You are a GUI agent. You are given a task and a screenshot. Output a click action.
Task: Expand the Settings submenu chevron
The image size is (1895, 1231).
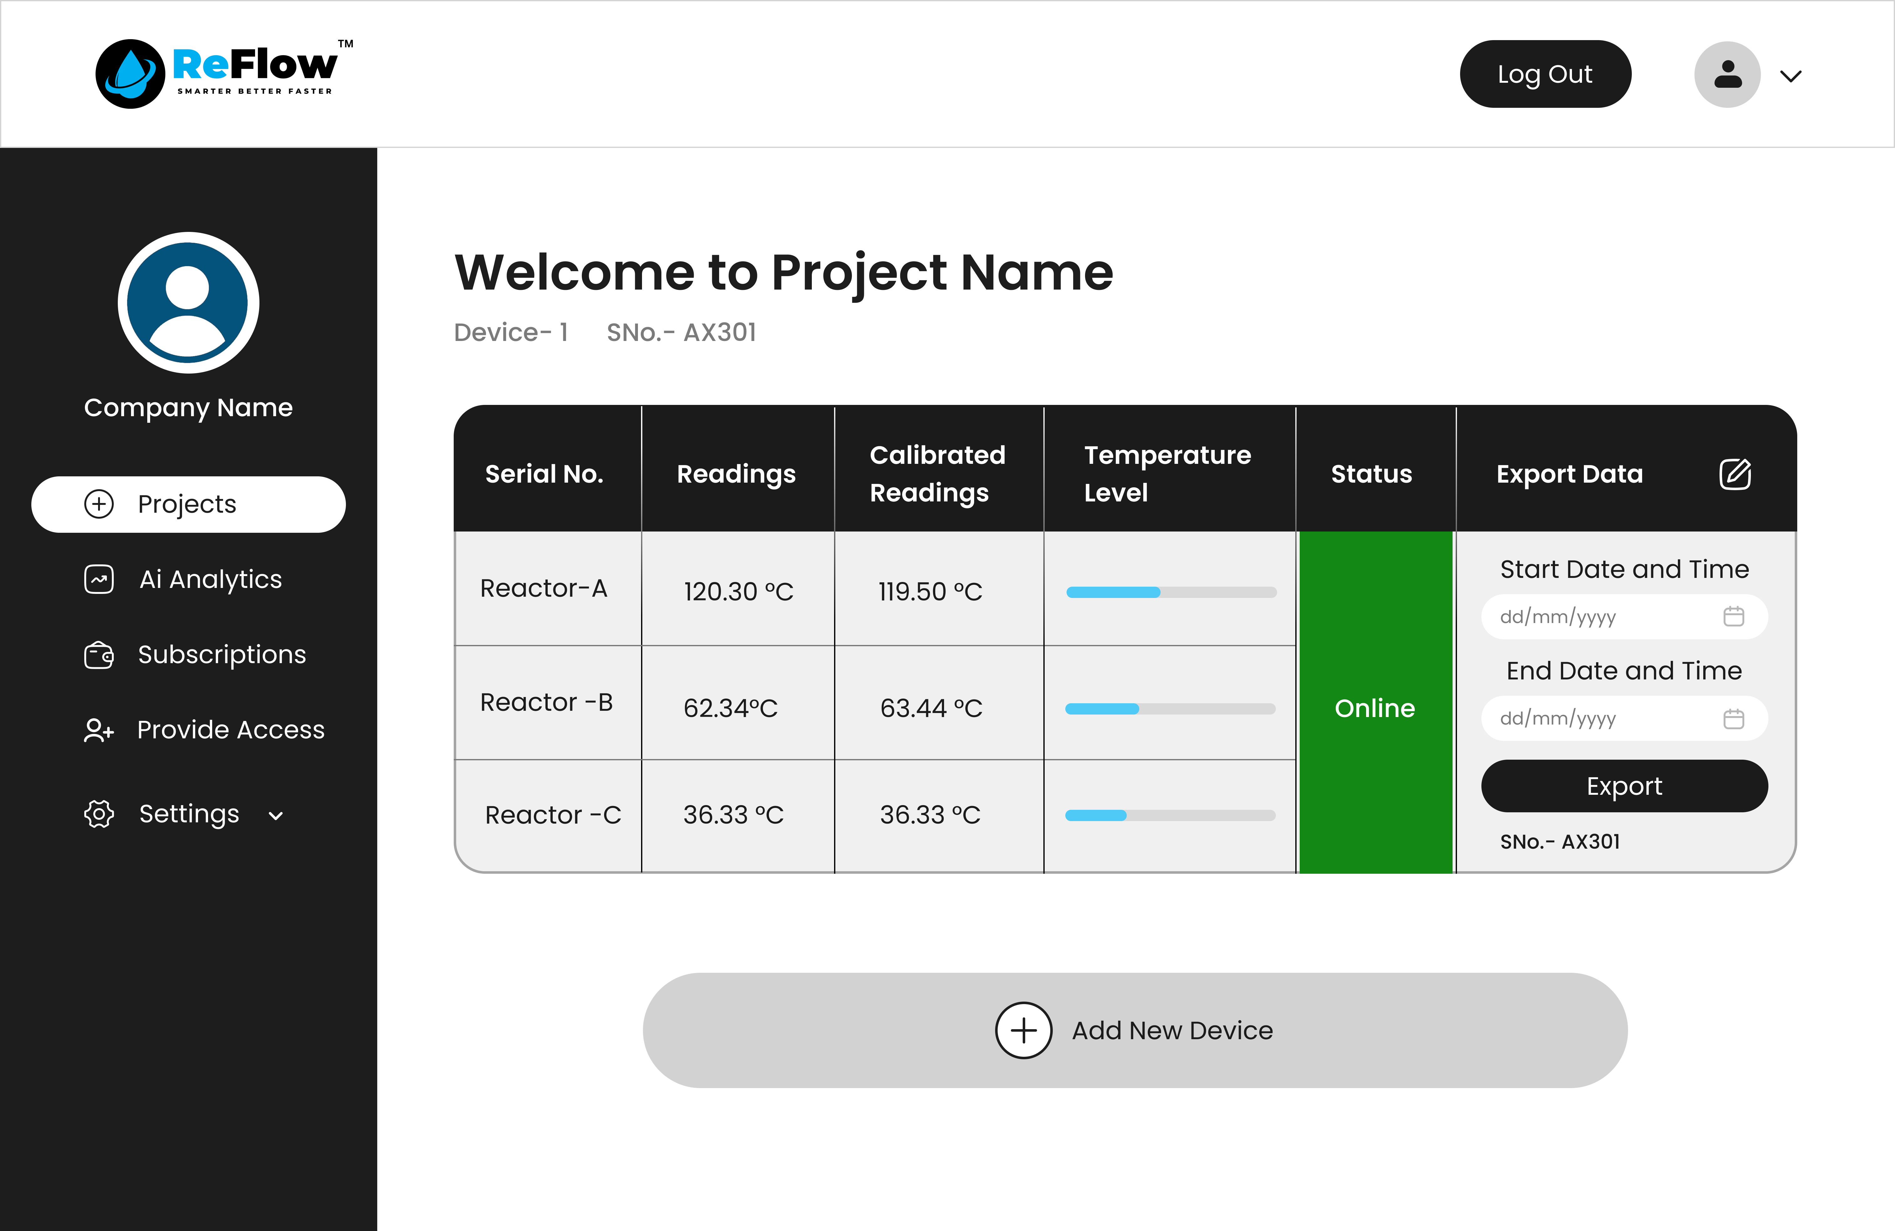click(x=275, y=815)
